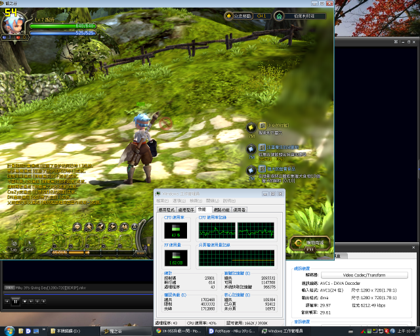The image size is (420, 336).
Task: Click the left CPU usage history graph
Action: point(217,230)
